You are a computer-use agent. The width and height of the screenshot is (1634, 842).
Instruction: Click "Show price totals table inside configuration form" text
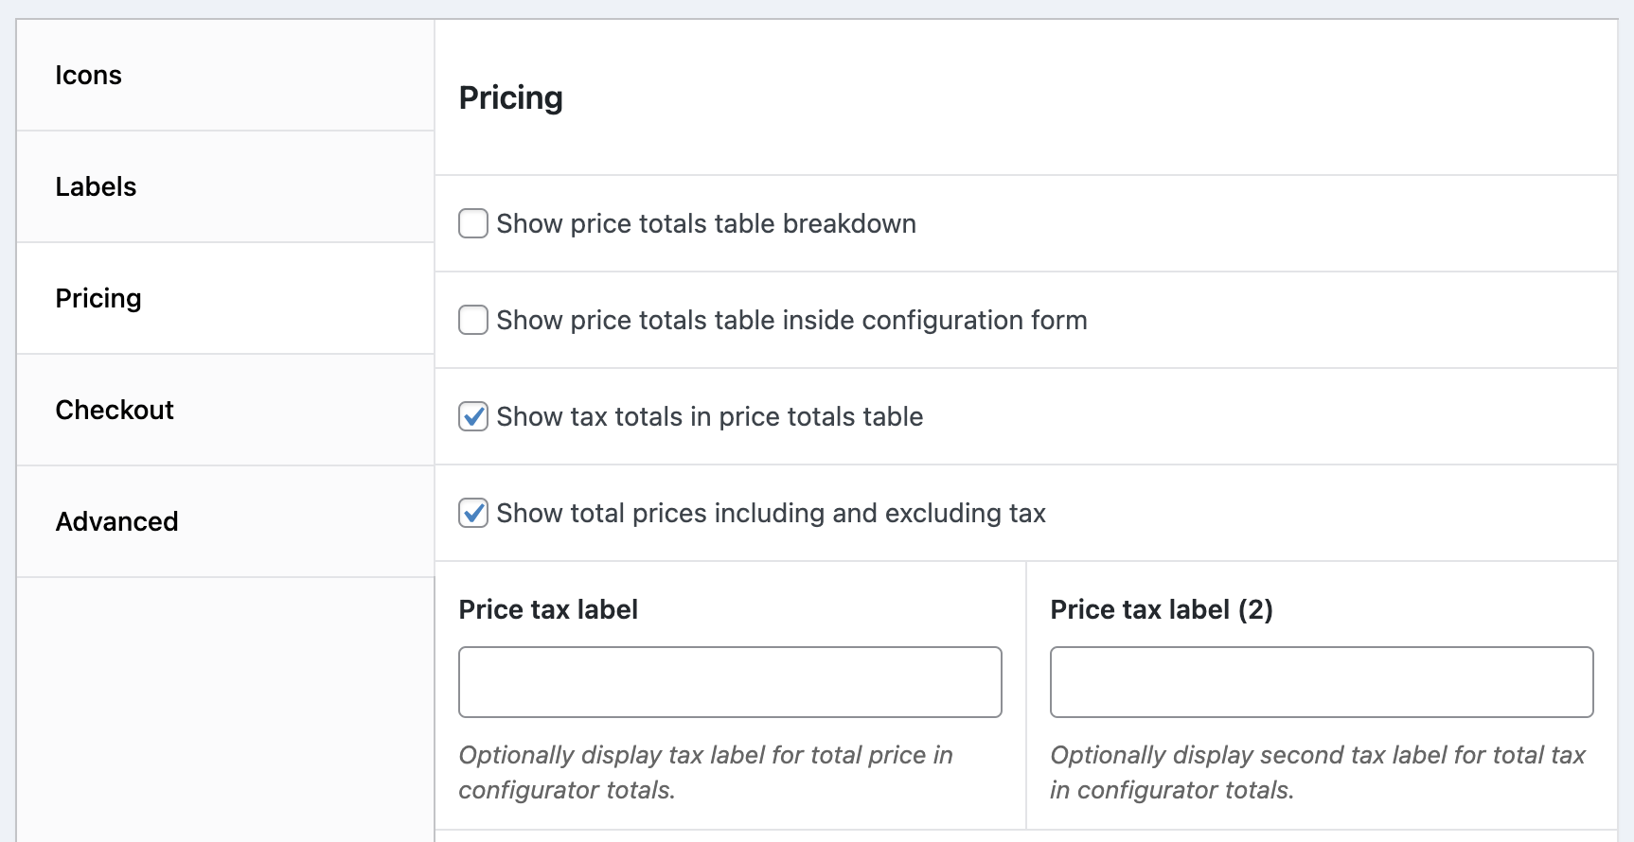tap(791, 321)
